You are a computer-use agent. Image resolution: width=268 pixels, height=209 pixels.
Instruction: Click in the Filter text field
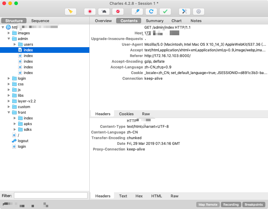click(51, 196)
